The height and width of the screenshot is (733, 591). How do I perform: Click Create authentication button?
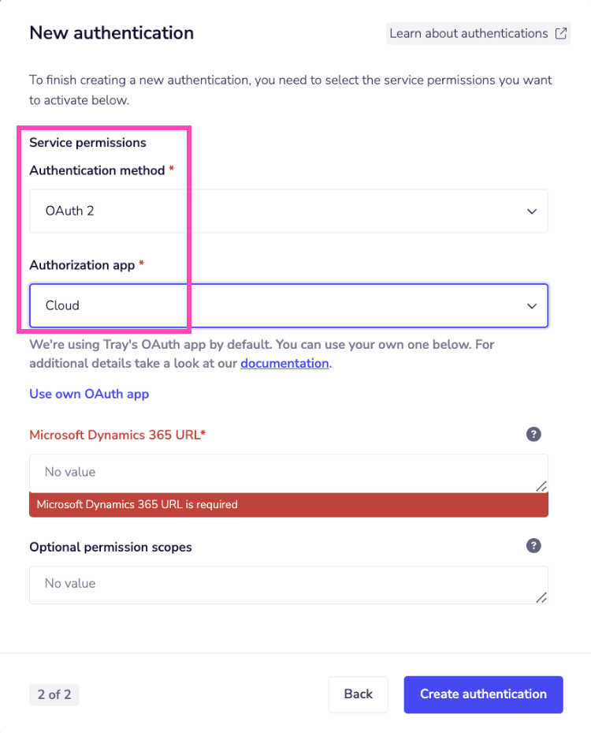[483, 694]
